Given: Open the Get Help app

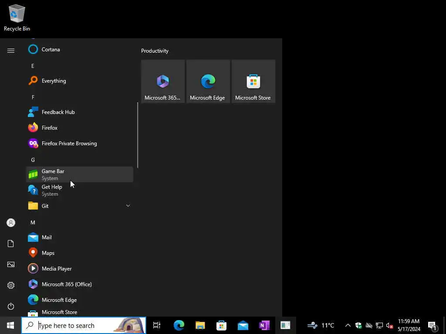Looking at the screenshot, I should (80, 190).
